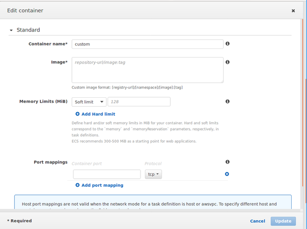Click the plus icon for port mapping

pos(78,185)
